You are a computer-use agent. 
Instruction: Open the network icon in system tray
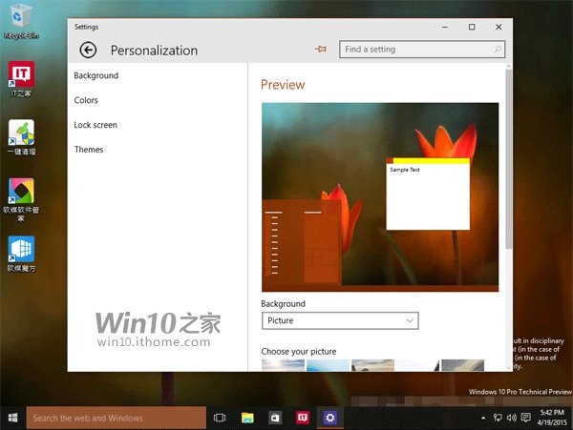(498, 418)
